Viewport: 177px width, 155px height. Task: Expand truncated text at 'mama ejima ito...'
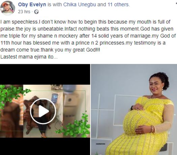(x=38, y=57)
